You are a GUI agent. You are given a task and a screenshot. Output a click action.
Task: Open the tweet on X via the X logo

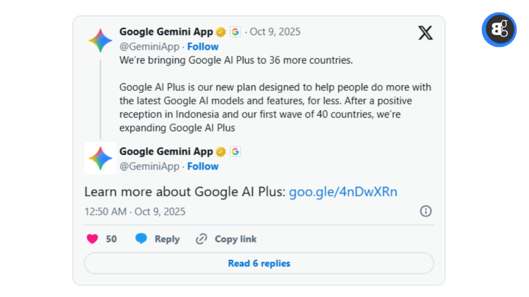pos(425,32)
